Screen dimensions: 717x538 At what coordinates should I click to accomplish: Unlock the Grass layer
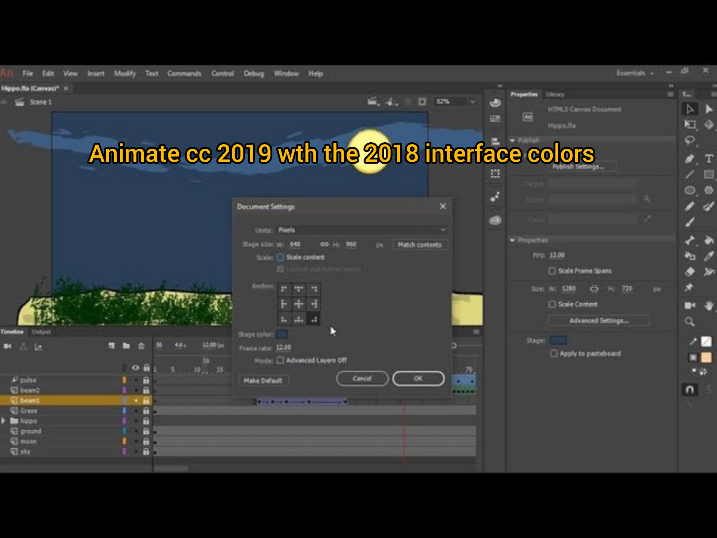click(146, 410)
